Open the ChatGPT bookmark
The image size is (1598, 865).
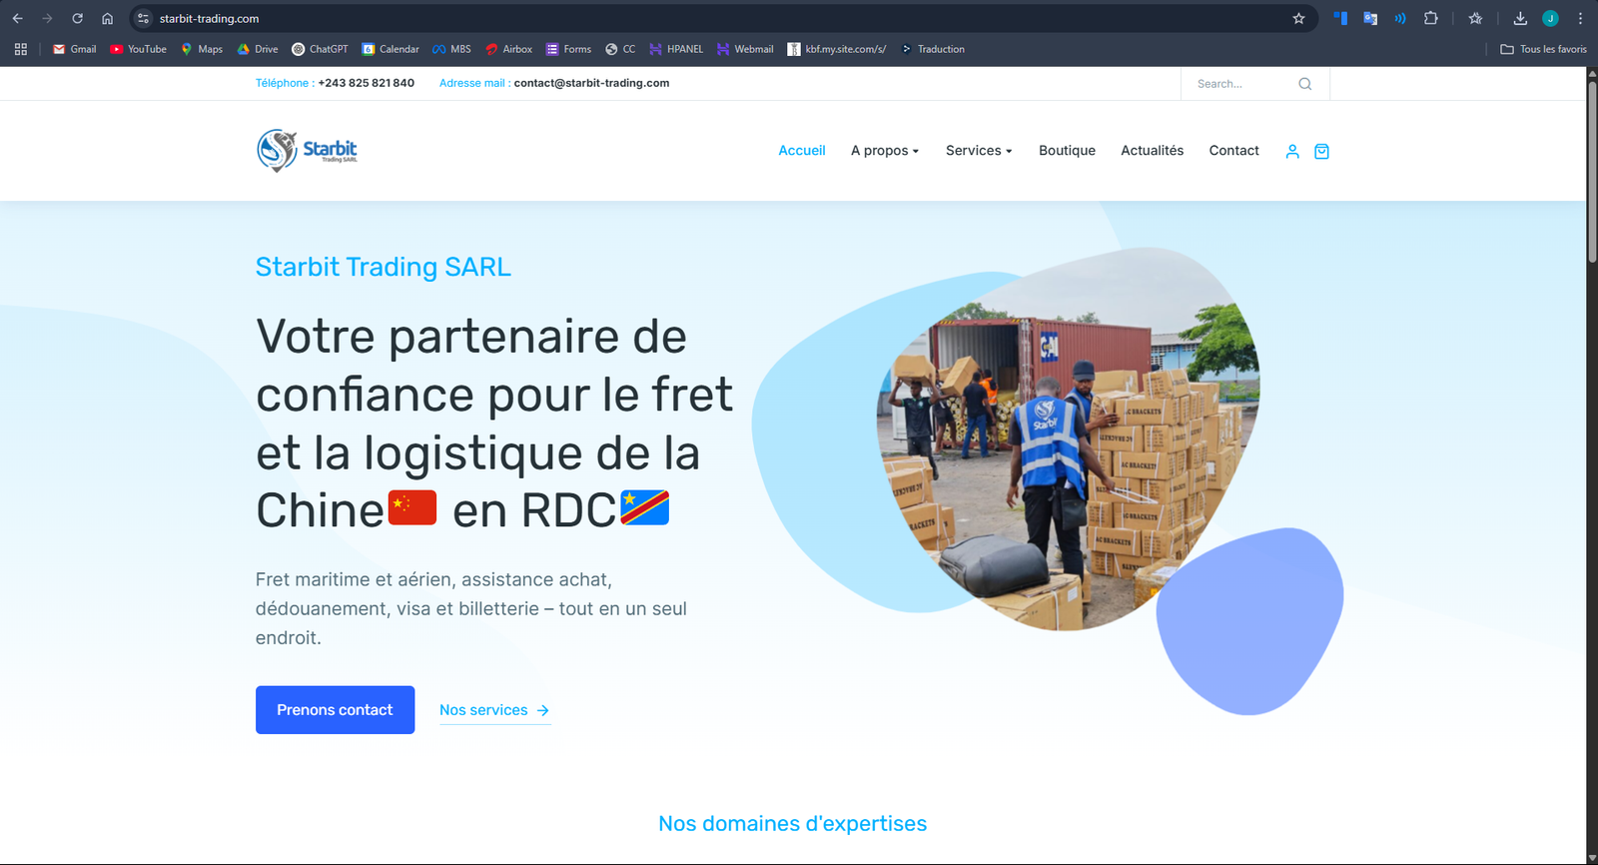click(320, 49)
